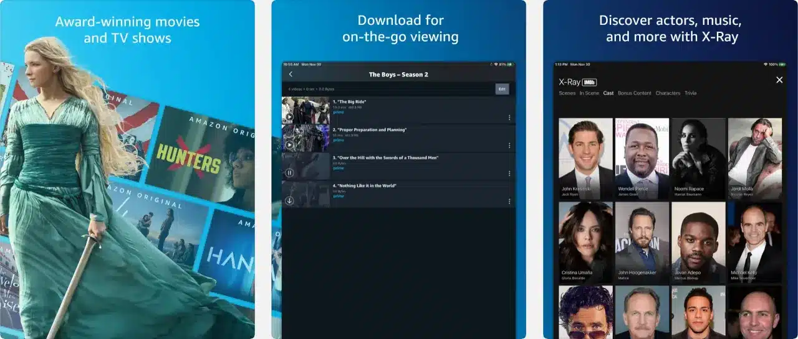This screenshot has width=798, height=339.
Task: Open the Noomi Rapace cast card
Action: 698,159
